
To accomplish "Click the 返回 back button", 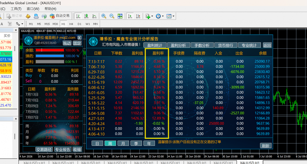I will point(267,45).
